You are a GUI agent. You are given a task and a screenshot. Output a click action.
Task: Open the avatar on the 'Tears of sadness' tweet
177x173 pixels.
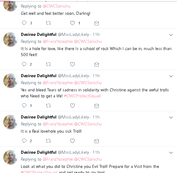pyautogui.click(x=11, y=81)
